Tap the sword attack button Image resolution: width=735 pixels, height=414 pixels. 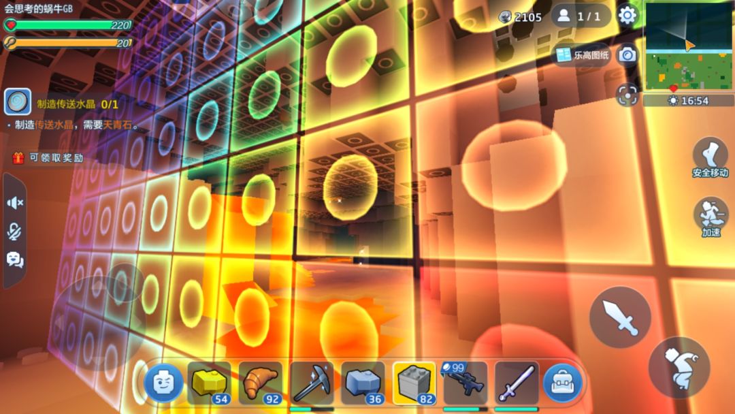(x=620, y=317)
